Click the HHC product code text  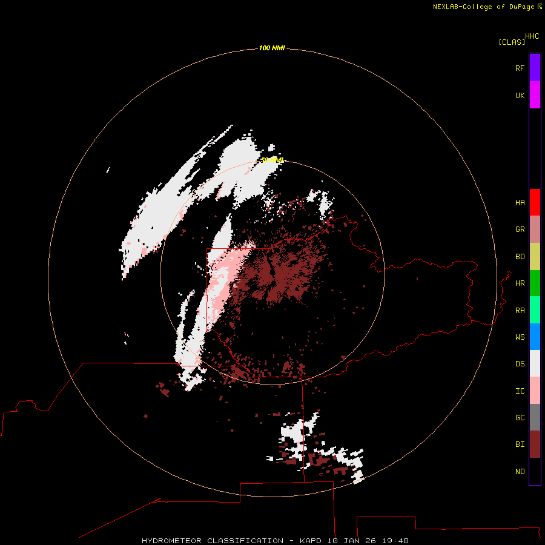coord(532,36)
